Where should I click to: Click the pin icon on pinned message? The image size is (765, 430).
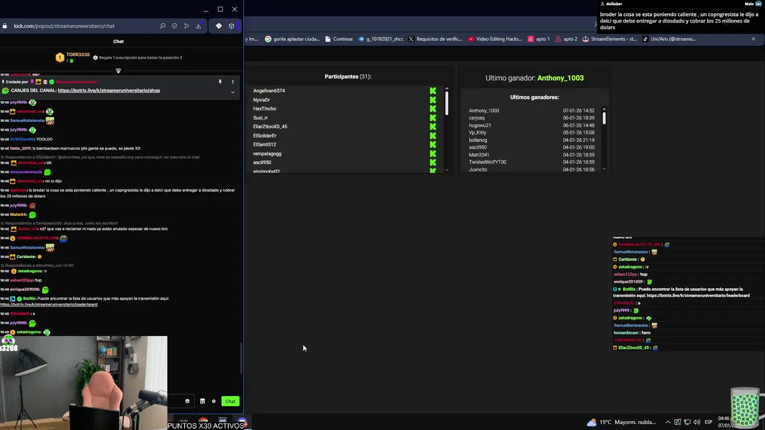click(x=220, y=82)
